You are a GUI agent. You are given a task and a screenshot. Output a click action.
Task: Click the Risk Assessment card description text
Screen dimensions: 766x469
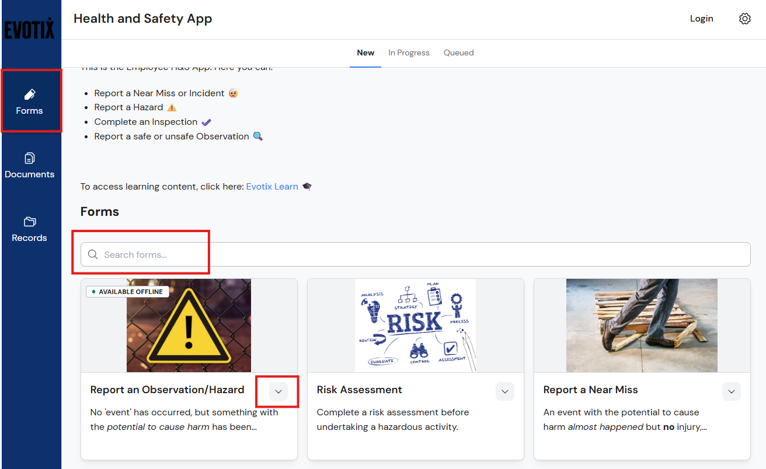[x=393, y=419]
